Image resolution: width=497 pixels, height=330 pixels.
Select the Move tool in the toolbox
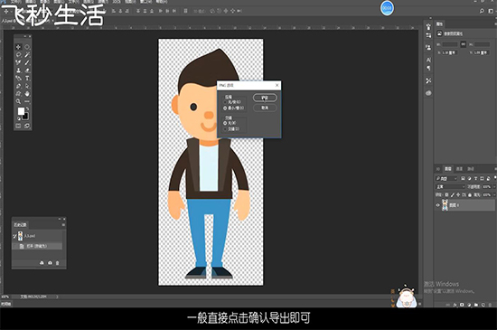click(x=18, y=47)
